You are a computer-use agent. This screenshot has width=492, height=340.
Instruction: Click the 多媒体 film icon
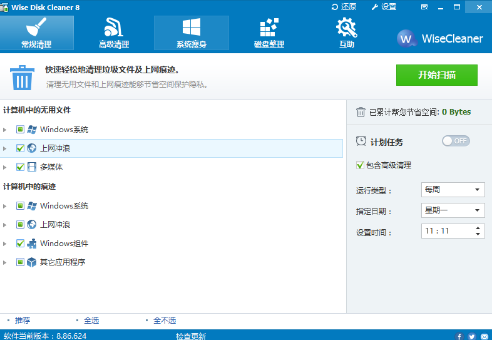(32, 167)
